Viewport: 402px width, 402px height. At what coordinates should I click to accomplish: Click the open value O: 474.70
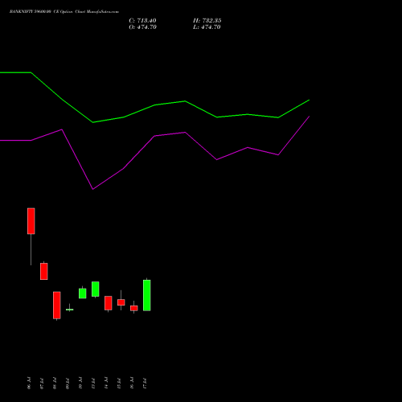point(142,27)
